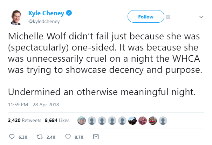The image size is (212, 145).
Task: Open Kyle Cheney's profile picture
Action: (x=16, y=17)
